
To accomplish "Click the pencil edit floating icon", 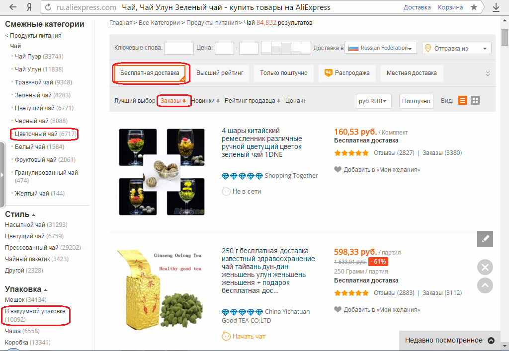I will pyautogui.click(x=485, y=239).
